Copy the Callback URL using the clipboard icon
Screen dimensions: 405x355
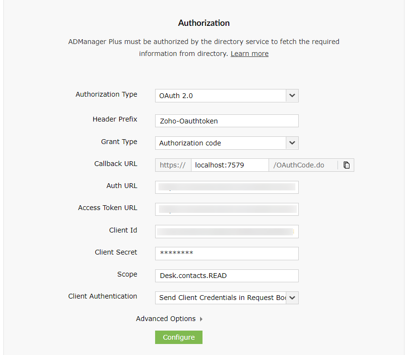(x=347, y=165)
